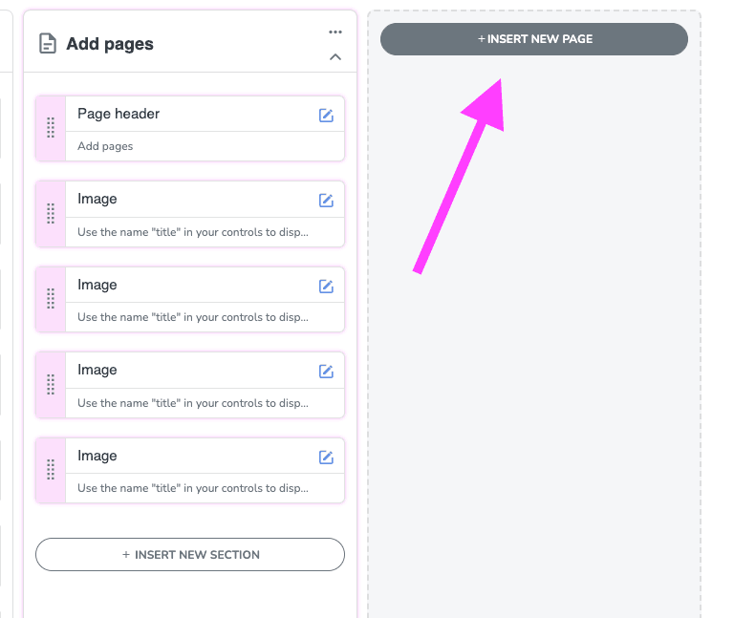Edit the second Image section
This screenshot has width=734, height=618.
tap(326, 286)
